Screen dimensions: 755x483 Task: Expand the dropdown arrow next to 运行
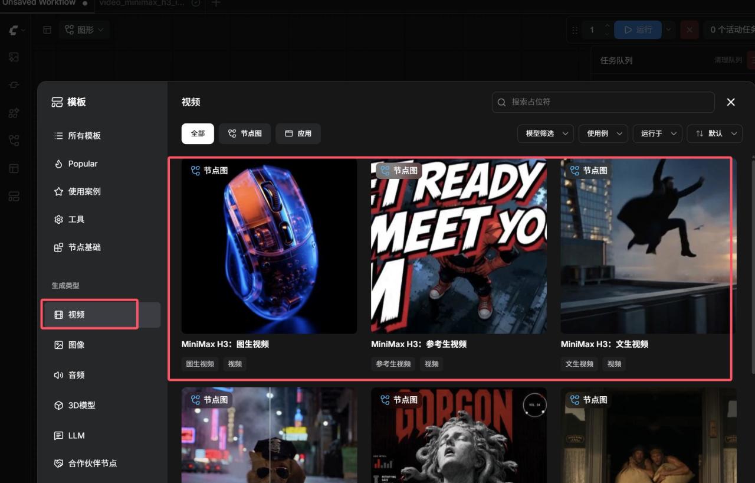click(x=668, y=30)
